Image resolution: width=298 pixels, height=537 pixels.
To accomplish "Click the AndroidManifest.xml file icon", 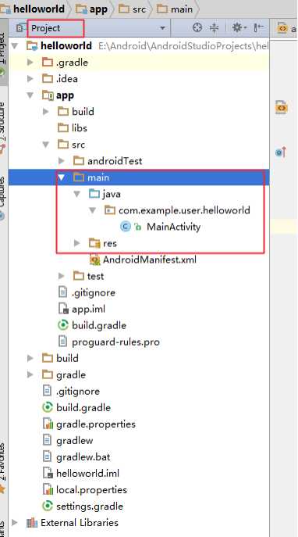I will 94,260.
